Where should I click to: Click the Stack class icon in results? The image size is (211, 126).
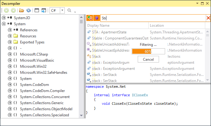[x=89, y=56]
